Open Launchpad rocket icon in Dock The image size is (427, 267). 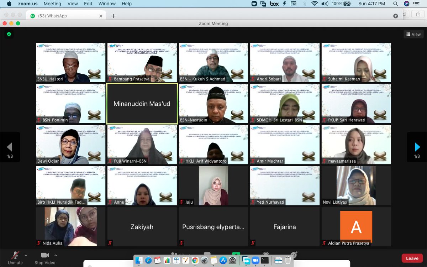(204, 261)
